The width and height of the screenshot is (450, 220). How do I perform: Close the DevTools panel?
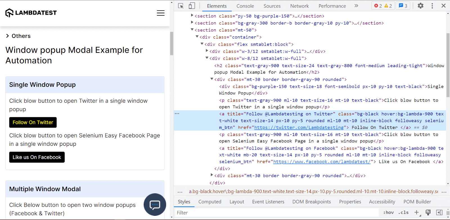tap(444, 6)
